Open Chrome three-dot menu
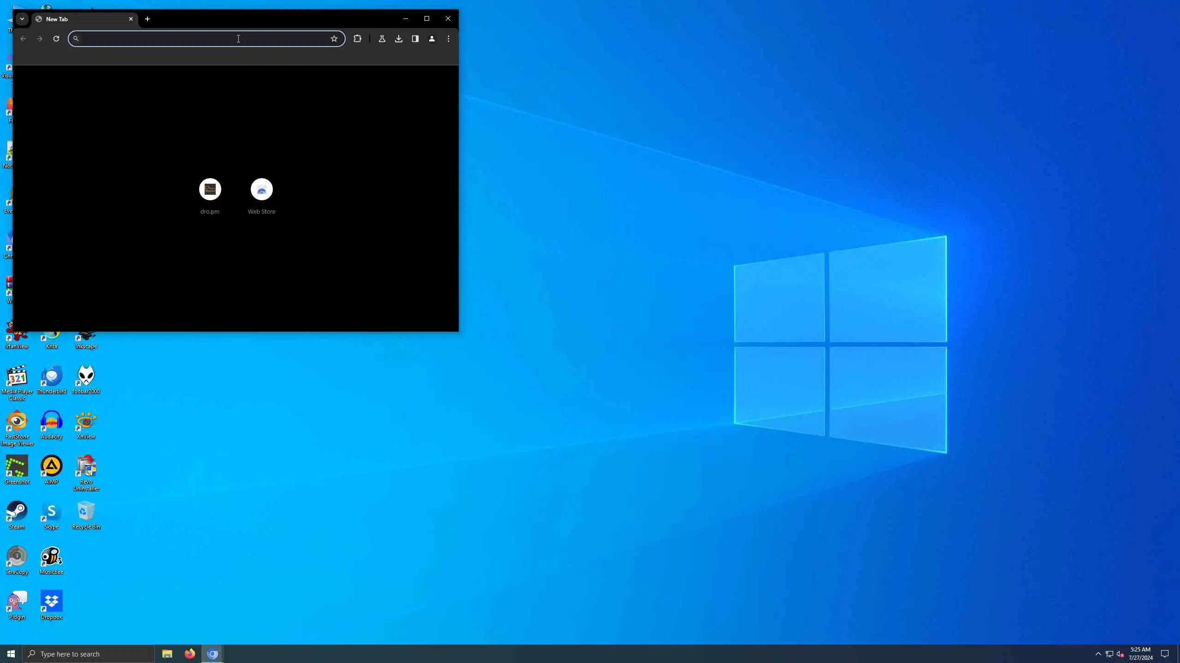The image size is (1180, 663). (x=448, y=39)
